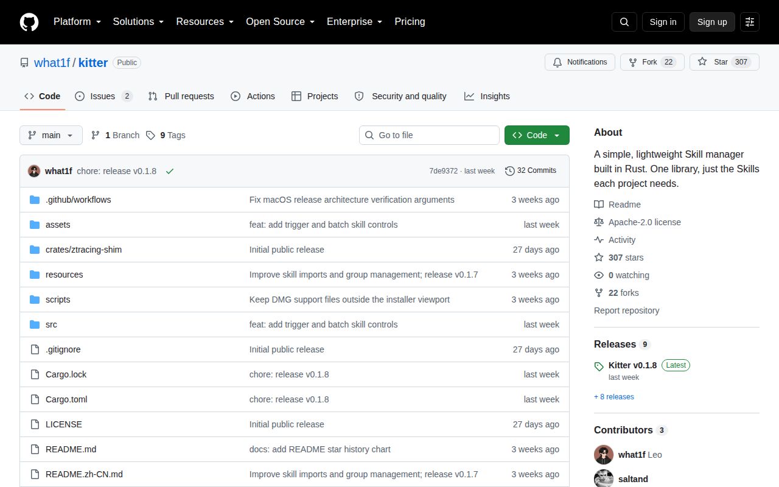Click the green commit status checkmark
Image resolution: width=779 pixels, height=487 pixels.
(x=170, y=171)
